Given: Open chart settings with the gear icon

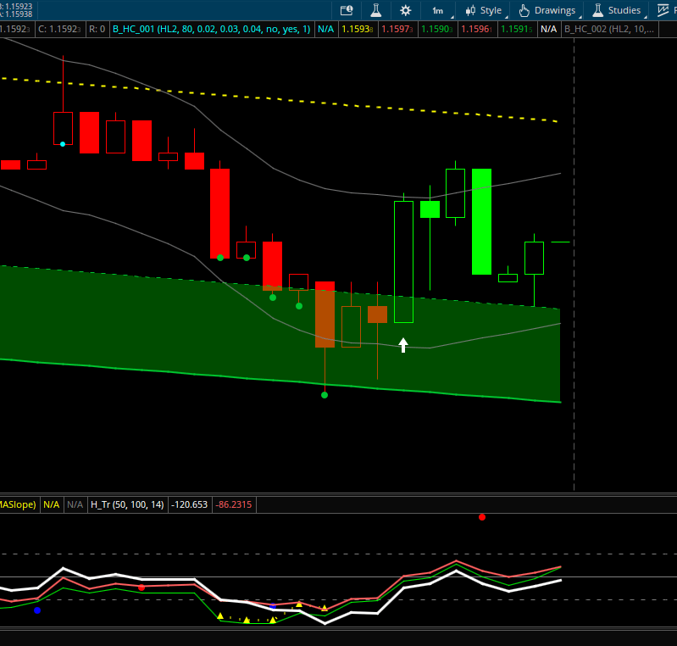Looking at the screenshot, I should coord(405,10).
